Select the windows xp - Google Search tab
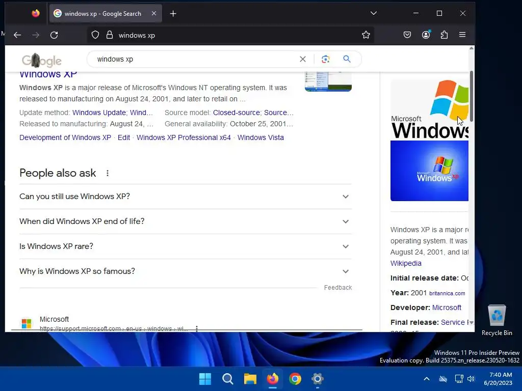Viewport: 522px width, 391px height. coord(106,13)
